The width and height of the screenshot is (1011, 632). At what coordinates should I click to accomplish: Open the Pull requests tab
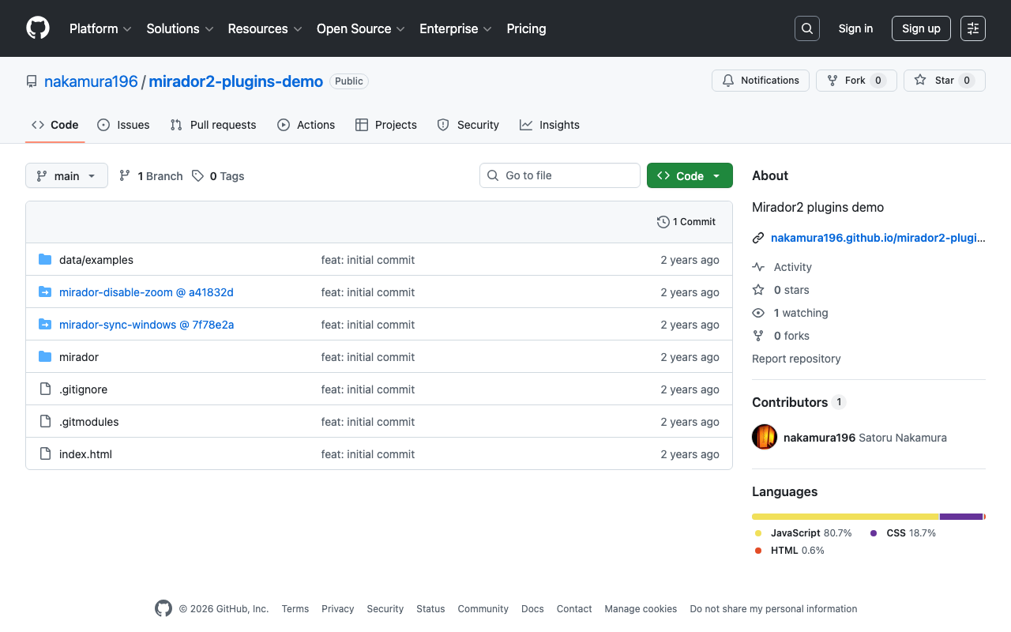click(x=213, y=125)
